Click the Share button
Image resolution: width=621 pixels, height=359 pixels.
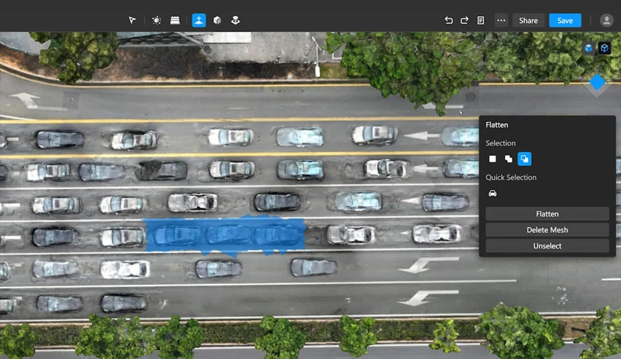tap(528, 21)
